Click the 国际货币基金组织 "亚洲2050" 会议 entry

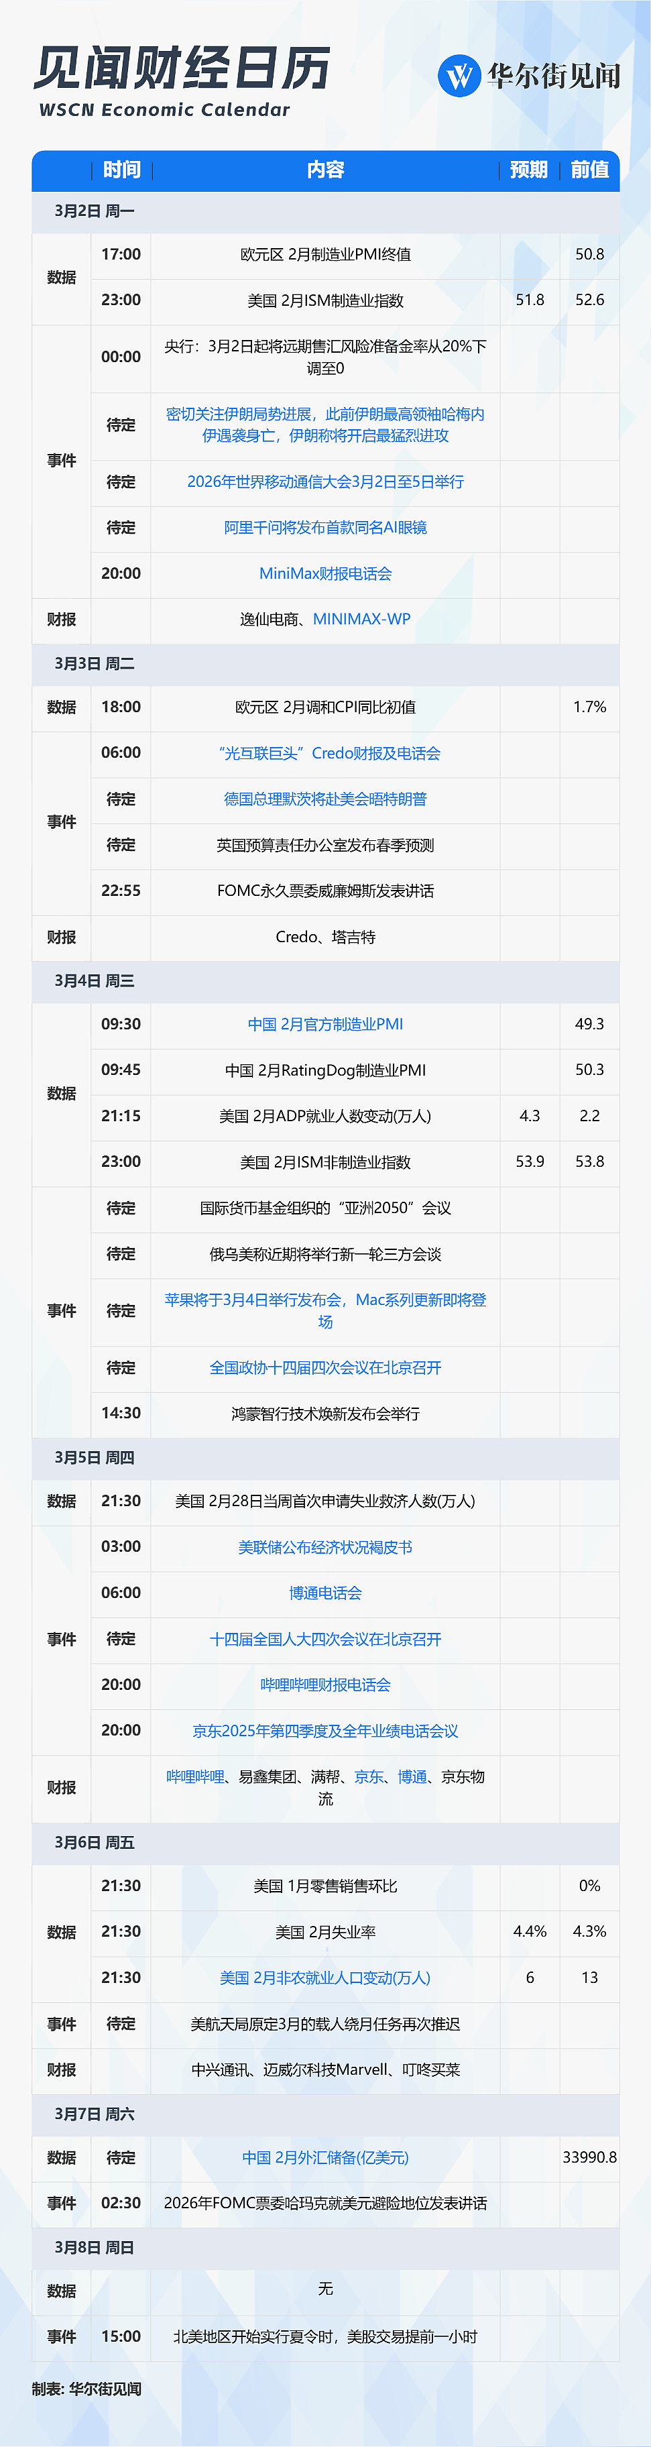(325, 1208)
